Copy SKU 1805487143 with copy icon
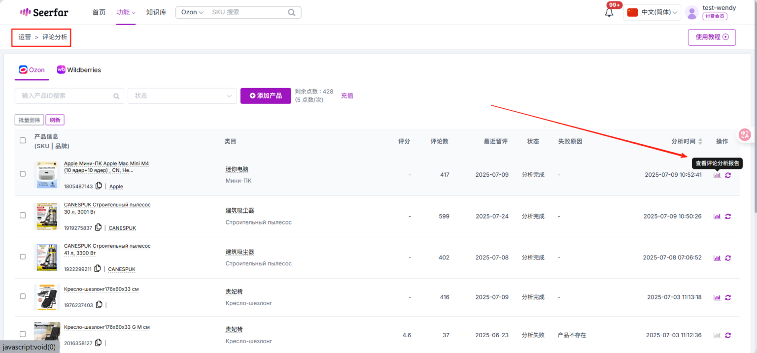Screen dimensions: 757x353 (99, 186)
